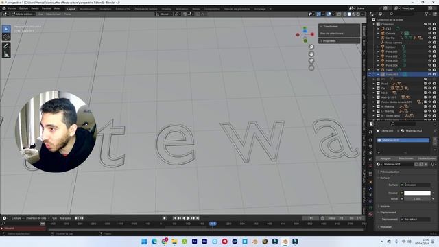This screenshot has width=439, height=247.
Task: Click the blue current frame marker in timeline
Action: pos(213,224)
